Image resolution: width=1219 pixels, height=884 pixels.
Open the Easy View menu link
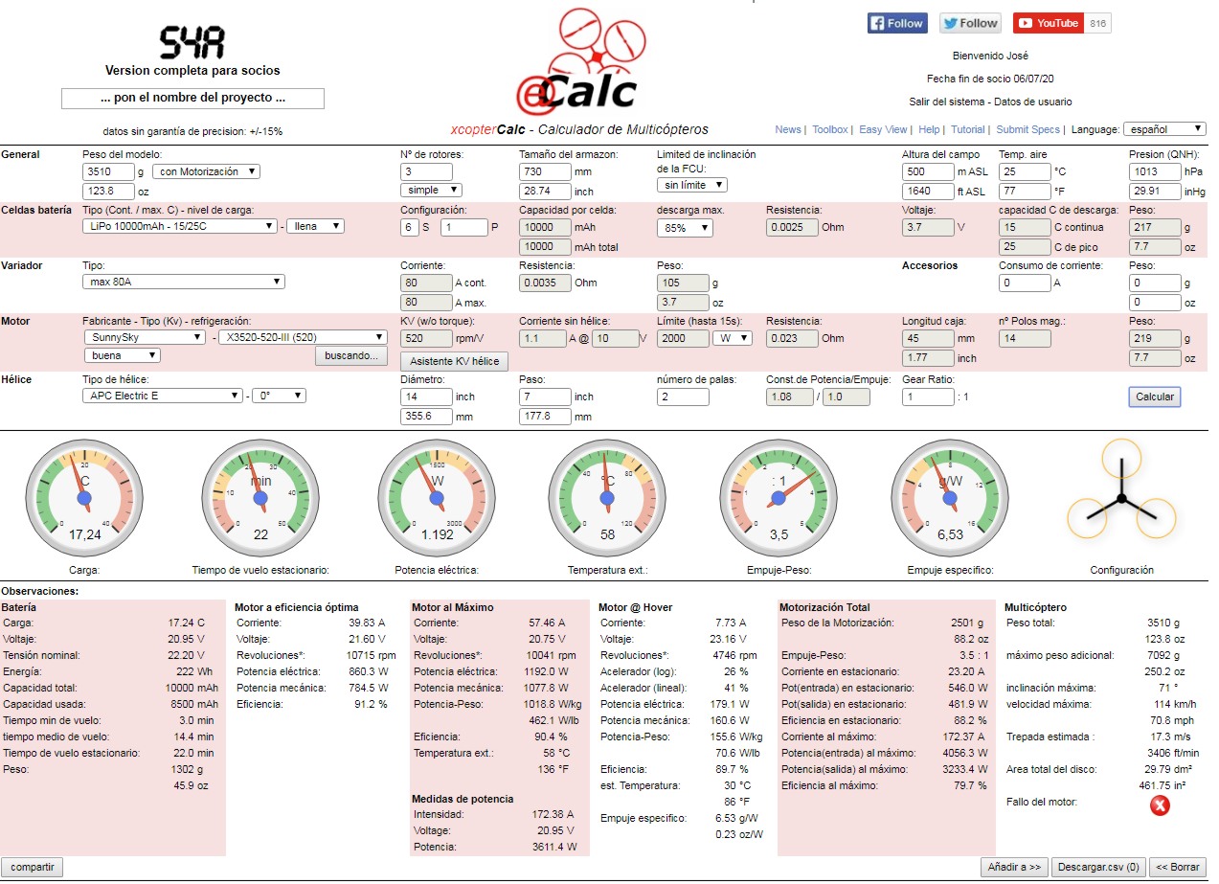pos(883,129)
